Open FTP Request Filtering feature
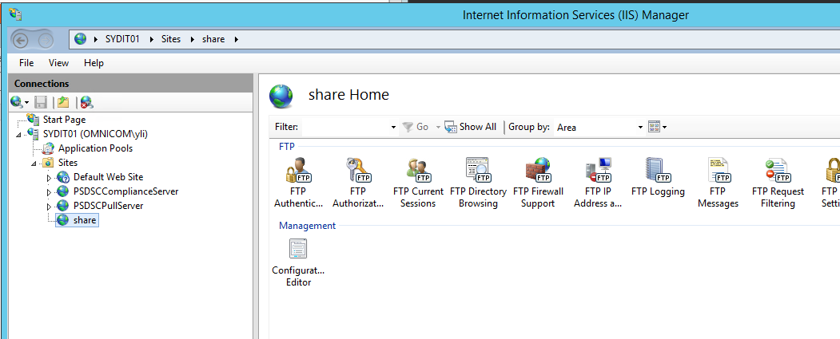This screenshot has width=840, height=339. (778, 183)
